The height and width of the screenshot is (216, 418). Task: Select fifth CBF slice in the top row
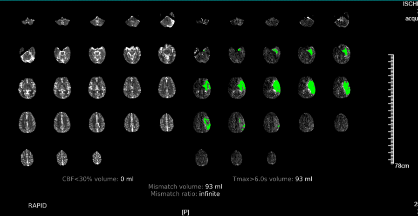(x=166, y=21)
